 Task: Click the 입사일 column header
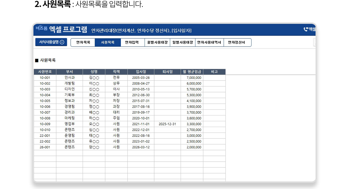pos(141,72)
